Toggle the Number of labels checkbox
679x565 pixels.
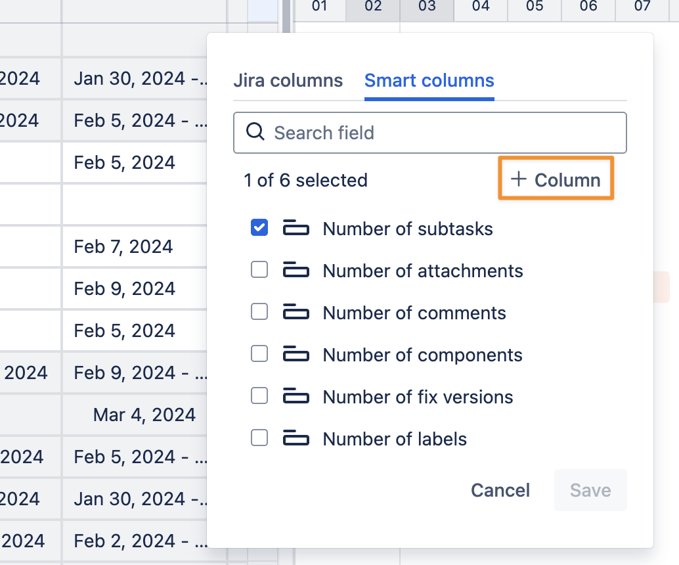[x=259, y=438]
